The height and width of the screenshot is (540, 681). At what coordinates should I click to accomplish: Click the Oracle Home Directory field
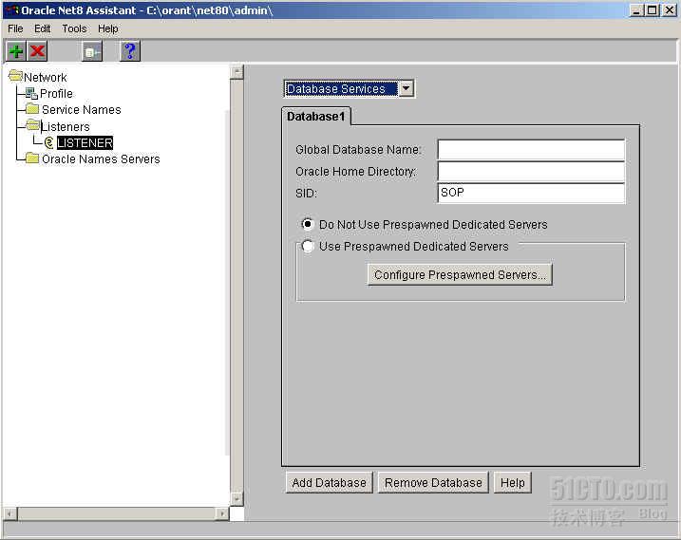tap(531, 172)
